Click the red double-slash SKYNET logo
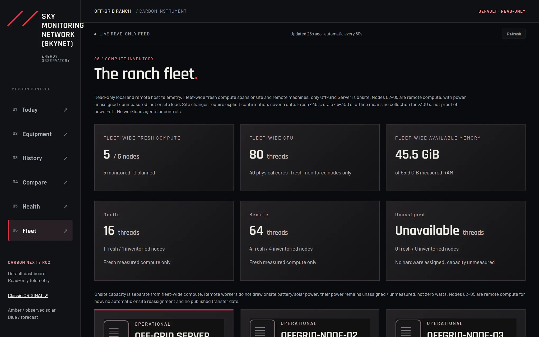 (23, 19)
